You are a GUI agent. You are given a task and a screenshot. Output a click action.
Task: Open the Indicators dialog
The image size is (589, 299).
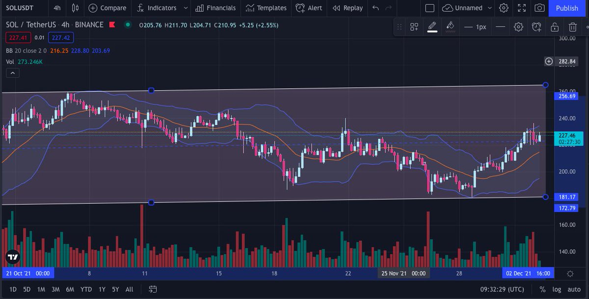coord(157,8)
